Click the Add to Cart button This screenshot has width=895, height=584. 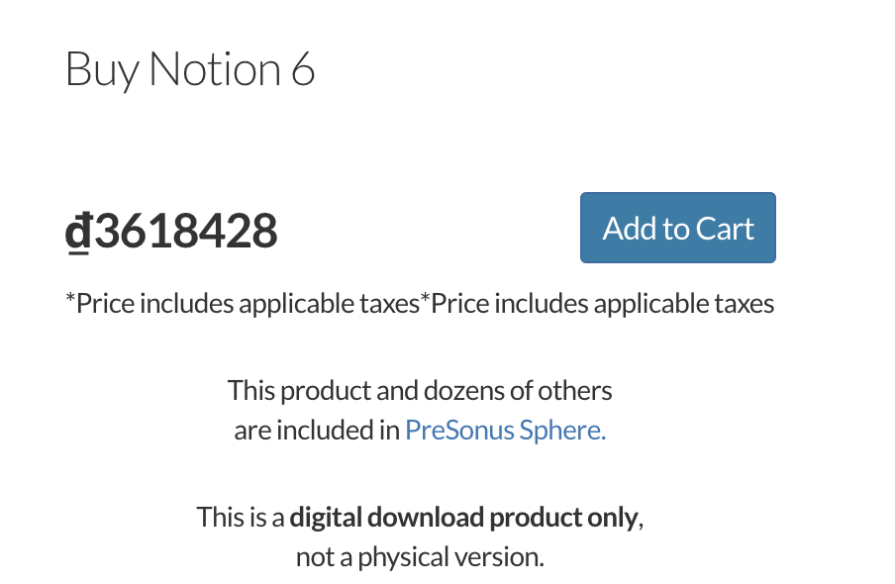tap(677, 228)
